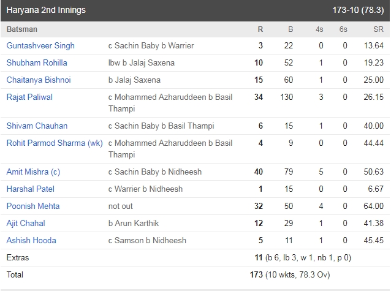
Task: Click Rohit Parmod Sharma (wk) link
Action: 54,143
